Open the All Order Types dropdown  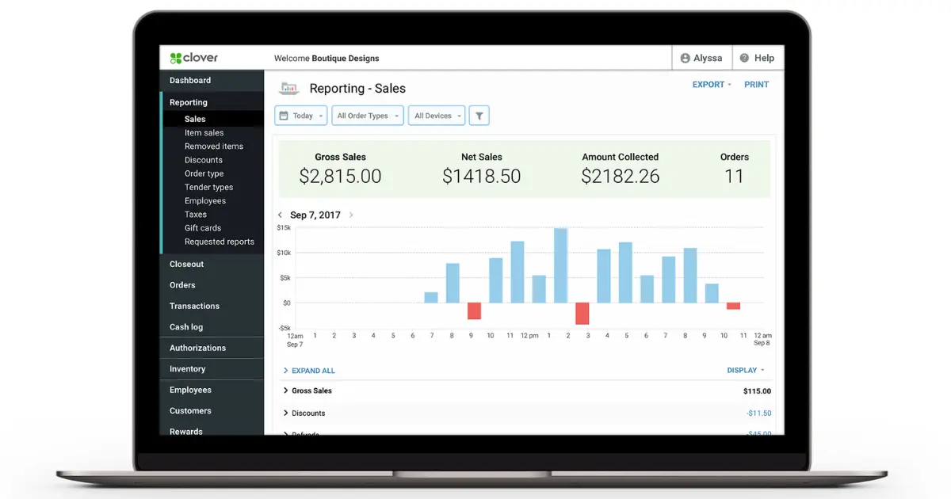(x=368, y=116)
